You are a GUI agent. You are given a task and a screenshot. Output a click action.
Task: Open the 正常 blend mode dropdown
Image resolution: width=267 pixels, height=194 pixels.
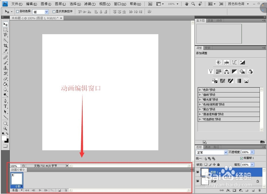click(226, 152)
